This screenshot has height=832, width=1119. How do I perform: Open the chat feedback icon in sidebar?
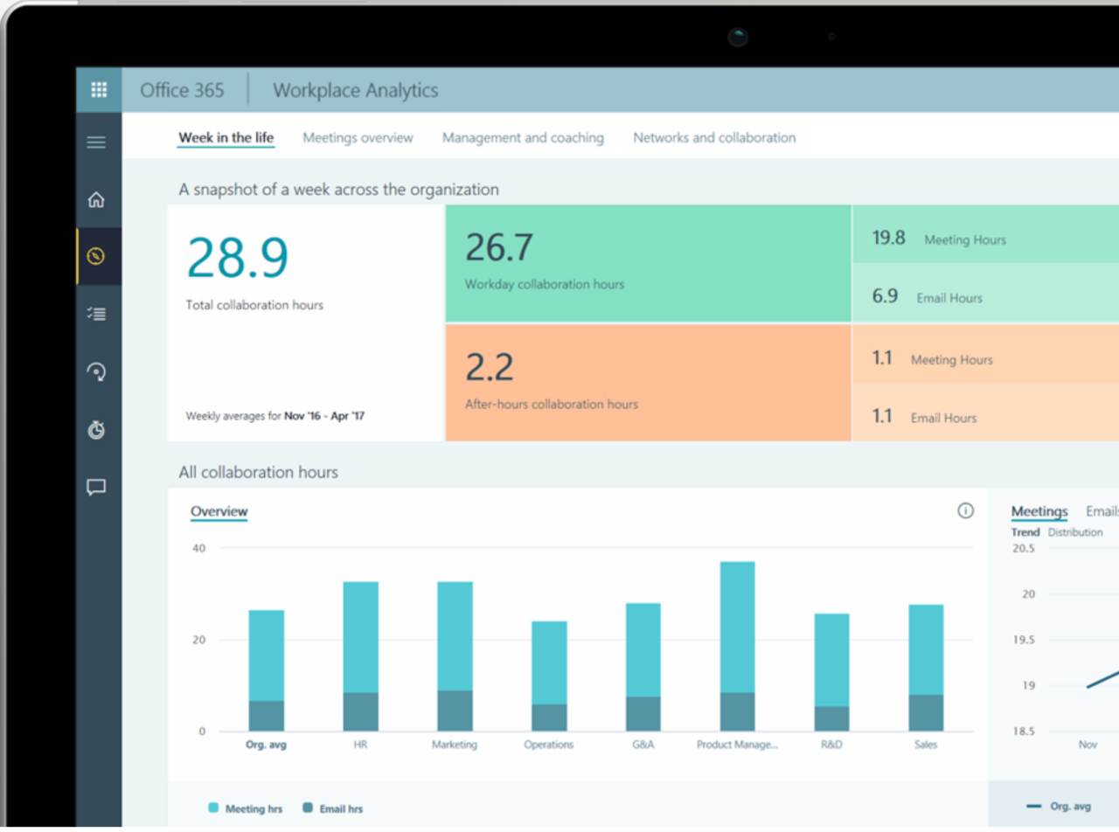pos(97,488)
